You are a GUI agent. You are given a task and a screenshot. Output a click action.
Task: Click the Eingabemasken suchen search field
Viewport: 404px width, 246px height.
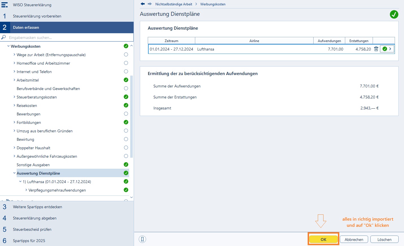pos(70,37)
